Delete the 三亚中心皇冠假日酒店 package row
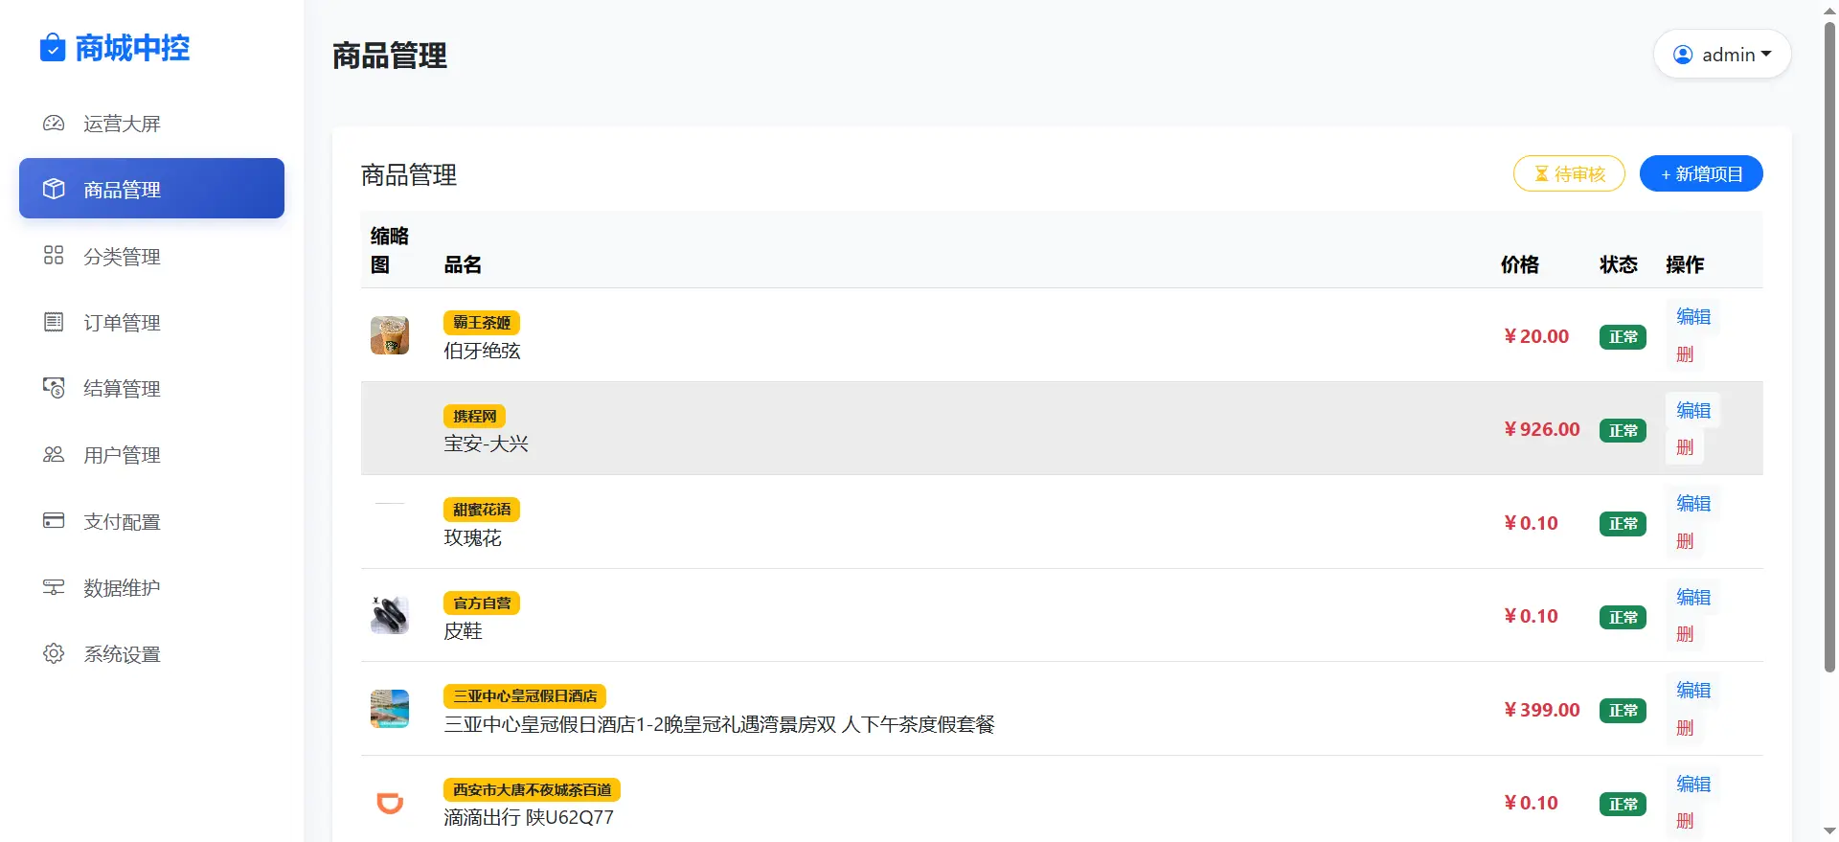This screenshot has width=1839, height=842. [1685, 727]
